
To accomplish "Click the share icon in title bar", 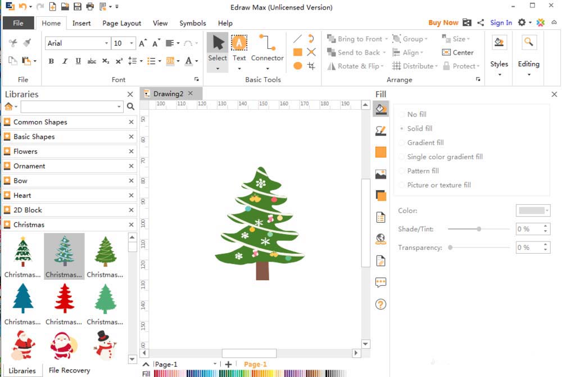I will tap(481, 23).
